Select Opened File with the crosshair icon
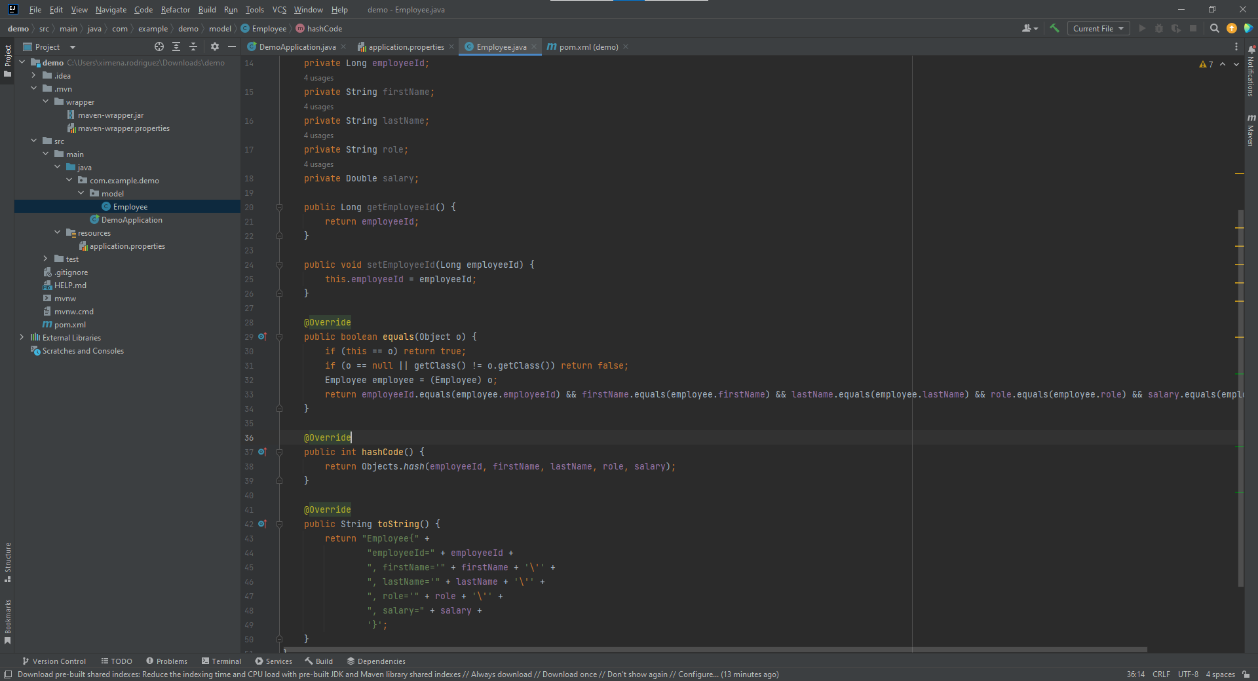Image resolution: width=1258 pixels, height=681 pixels. click(x=159, y=46)
